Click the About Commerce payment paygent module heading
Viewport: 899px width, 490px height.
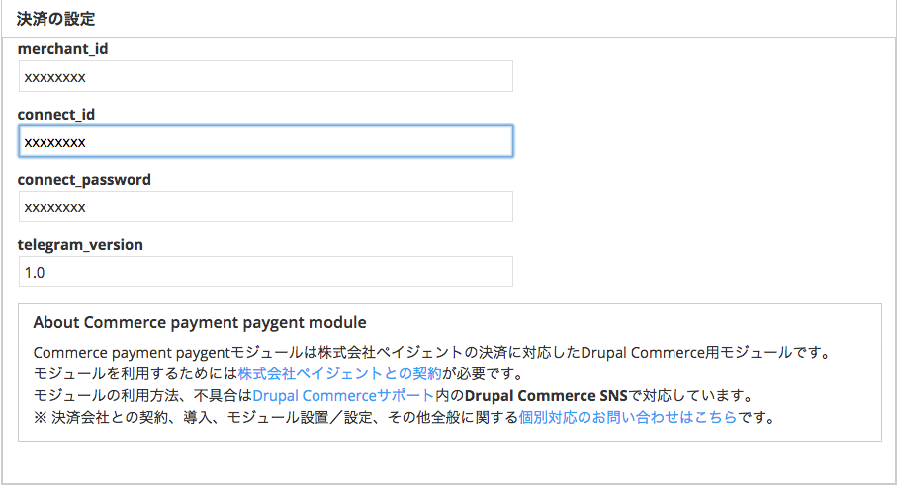click(200, 323)
